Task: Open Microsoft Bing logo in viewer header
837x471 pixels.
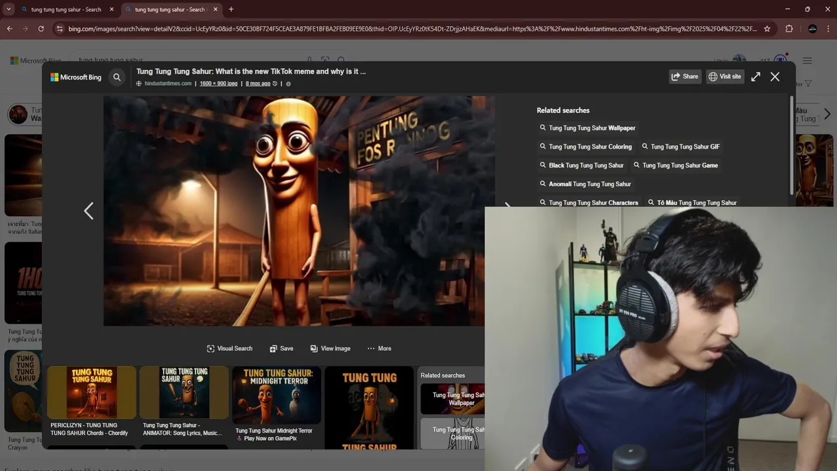Action: pos(76,77)
